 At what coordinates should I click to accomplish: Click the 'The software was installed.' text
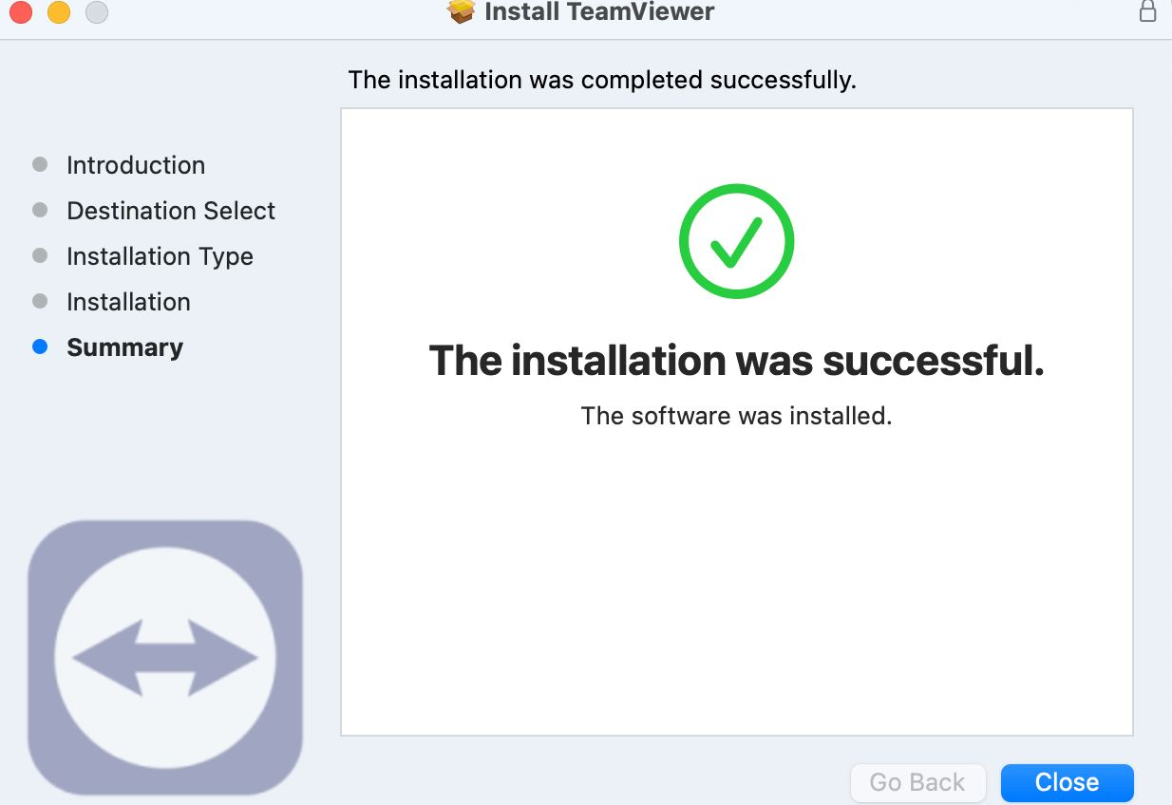pyautogui.click(x=736, y=416)
